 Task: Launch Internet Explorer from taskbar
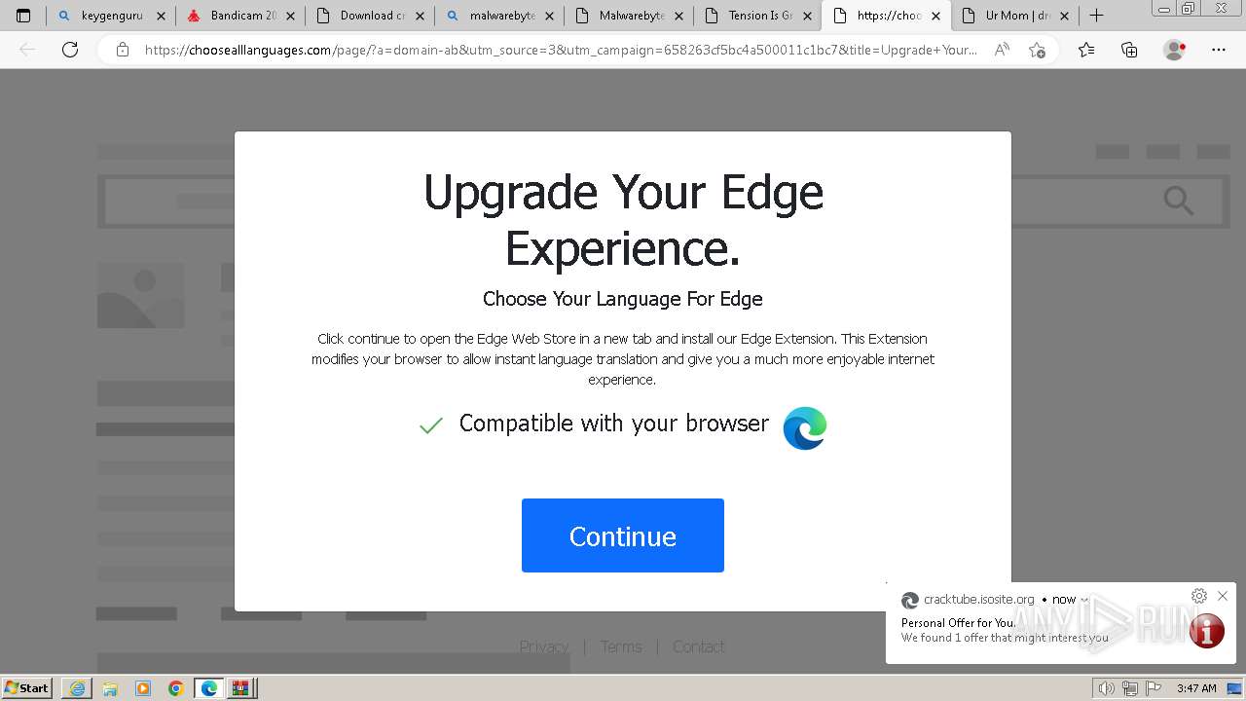click(x=77, y=688)
